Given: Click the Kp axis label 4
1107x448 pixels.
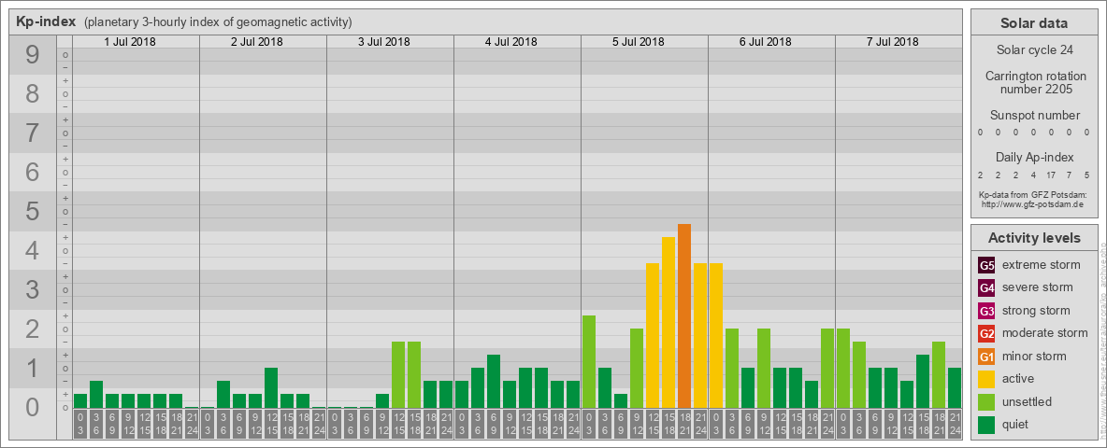Looking at the screenshot, I should point(33,251).
